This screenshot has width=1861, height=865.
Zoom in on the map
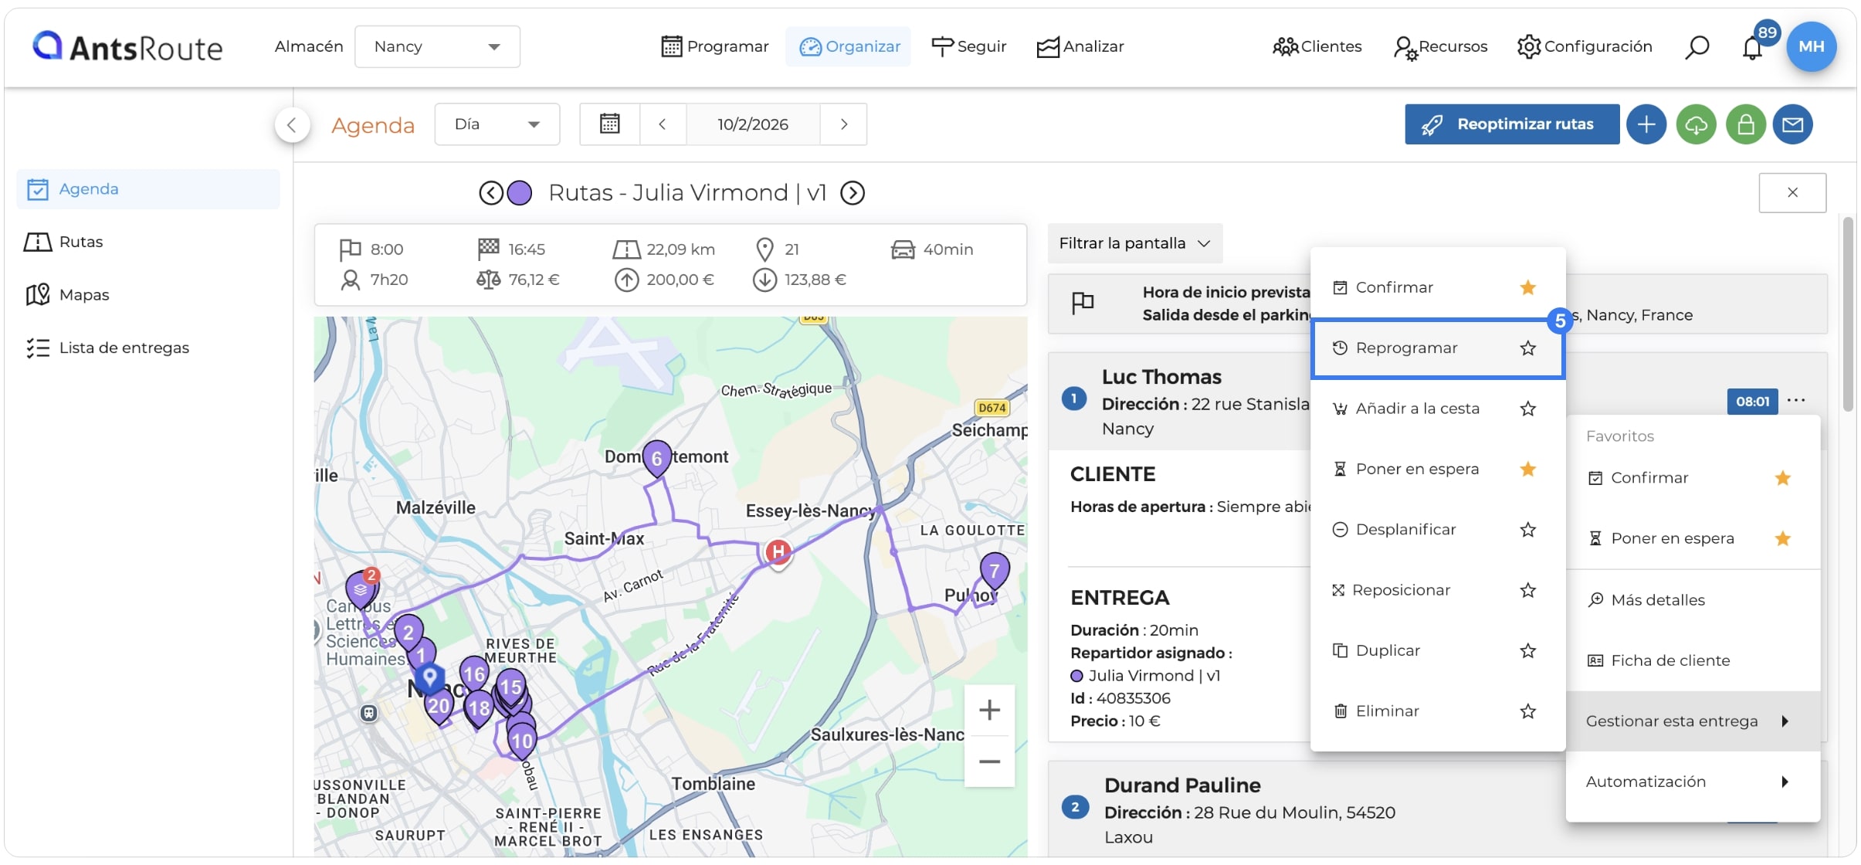click(x=989, y=710)
